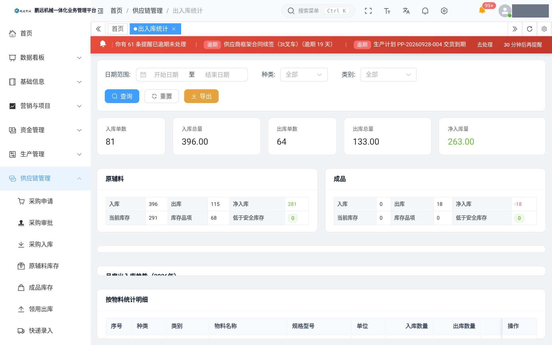Open 成品库存 menu item
The width and height of the screenshot is (552, 345).
tap(45, 287)
